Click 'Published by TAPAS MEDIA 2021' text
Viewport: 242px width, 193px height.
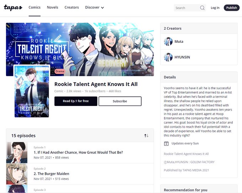186,170
